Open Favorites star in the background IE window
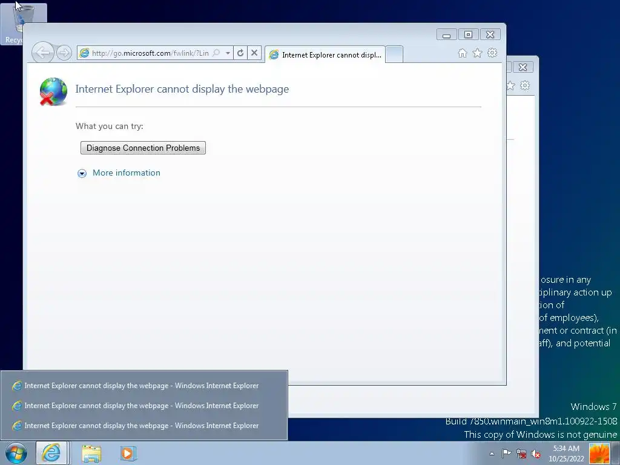Screen dimensions: 620x465 click(x=511, y=85)
